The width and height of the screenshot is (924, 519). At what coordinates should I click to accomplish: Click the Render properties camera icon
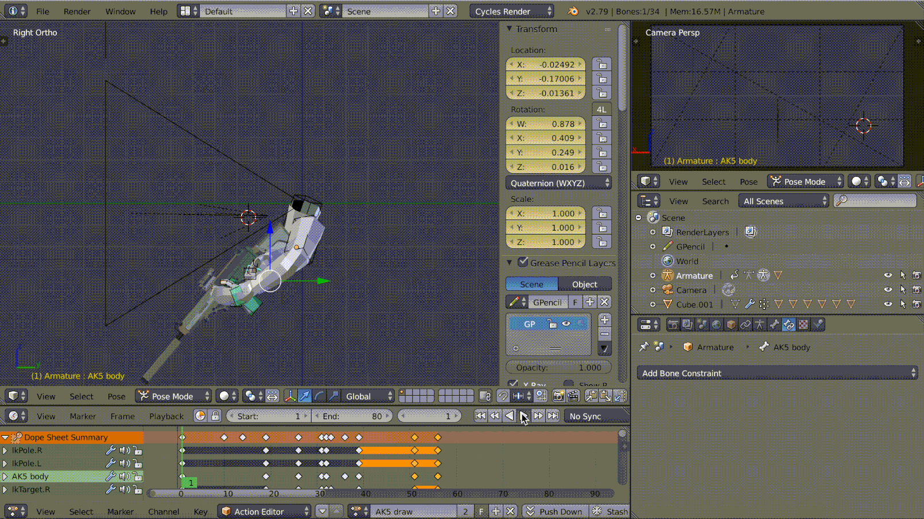click(673, 325)
